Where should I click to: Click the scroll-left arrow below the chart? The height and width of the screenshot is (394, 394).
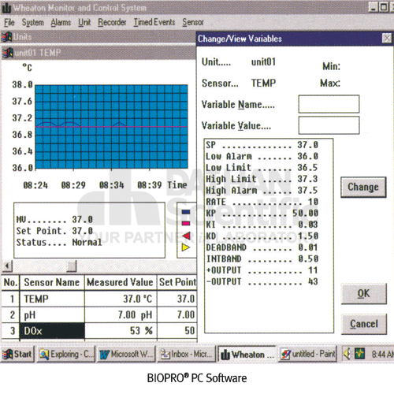tap(7, 266)
